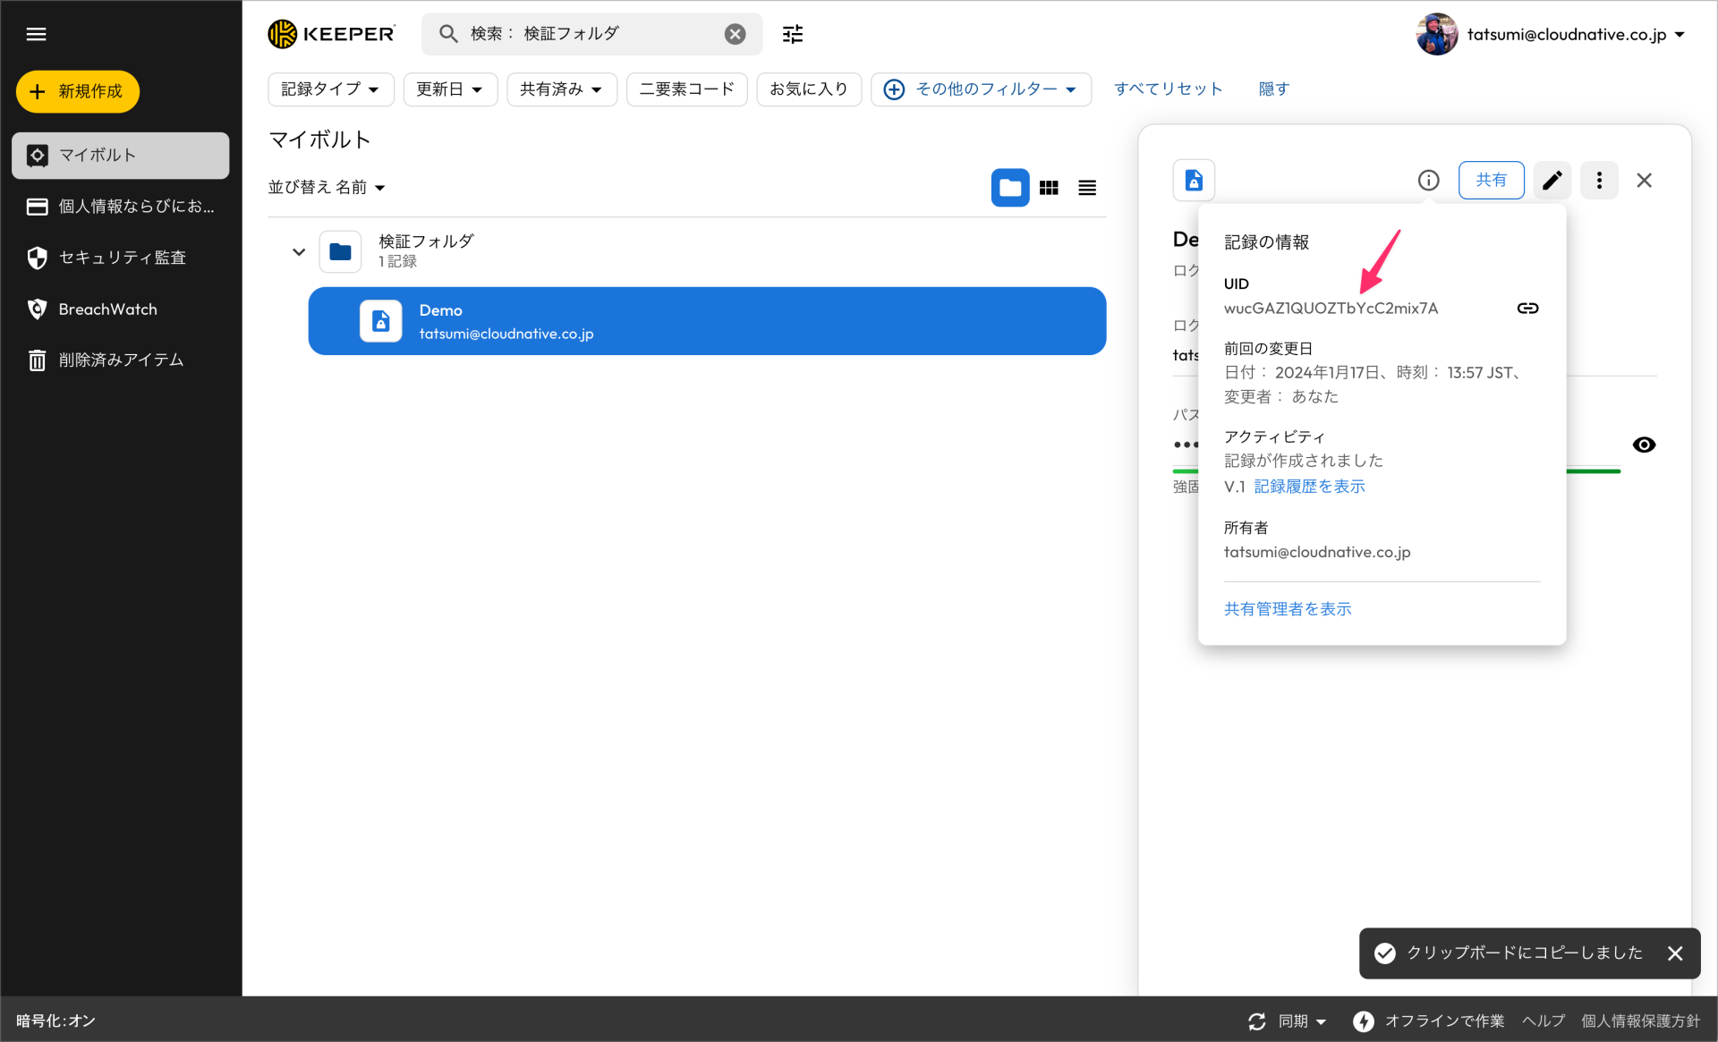Click the 共有 share button
Viewport: 1718px width, 1042px height.
point(1491,180)
